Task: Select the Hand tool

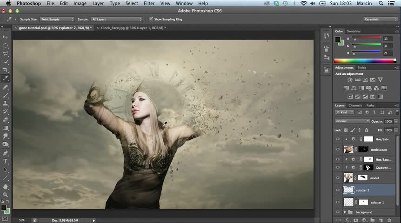Action: tap(6, 186)
